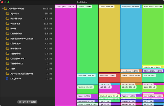Screen dimensions: 164x106
Task: Expand the RandomPhotoCanvas folder disclosure arrow
Action: (x=5, y=39)
